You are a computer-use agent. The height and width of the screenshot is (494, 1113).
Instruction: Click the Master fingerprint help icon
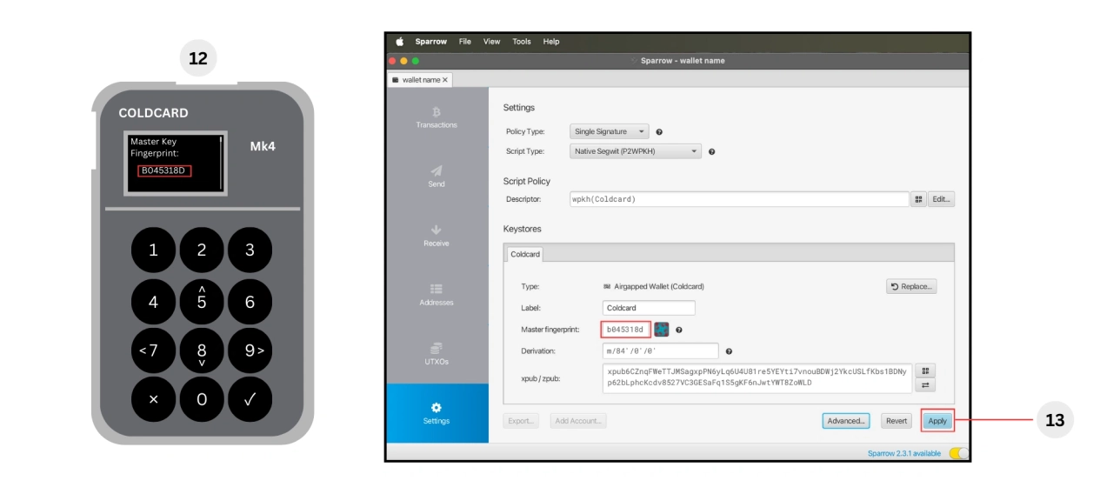[678, 330]
